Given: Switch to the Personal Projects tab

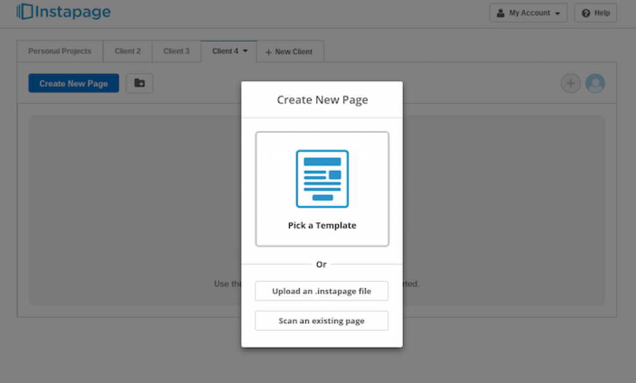Looking at the screenshot, I should coord(60,51).
